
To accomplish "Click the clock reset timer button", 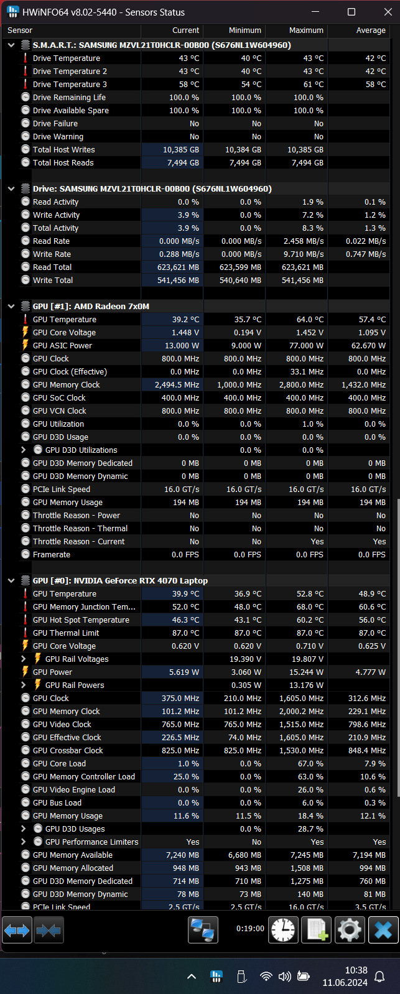I will pos(284,931).
